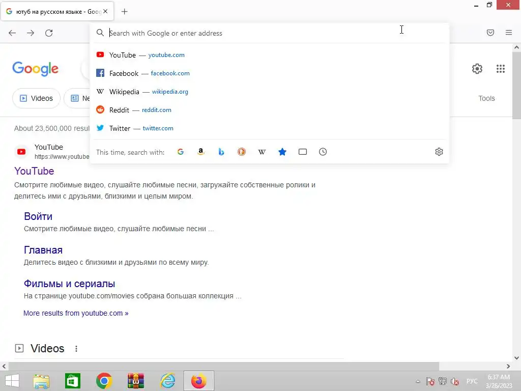Filter results by Videos
This screenshot has height=391, width=521.
click(x=36, y=98)
